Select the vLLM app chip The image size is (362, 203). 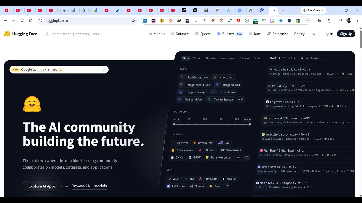click(174, 179)
